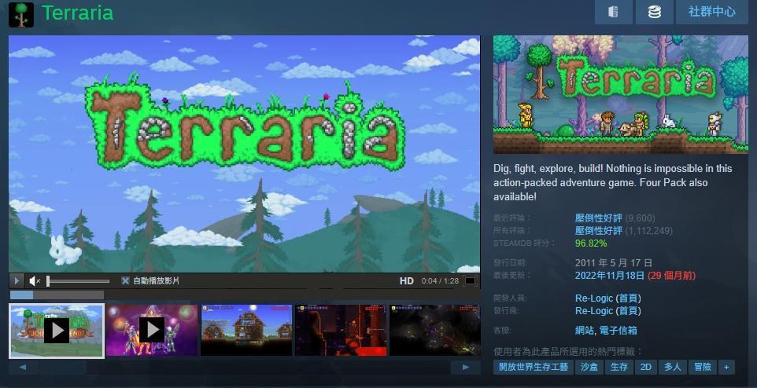Click the 0:04 / 1:28 time readout
757x388 pixels.
440,281
